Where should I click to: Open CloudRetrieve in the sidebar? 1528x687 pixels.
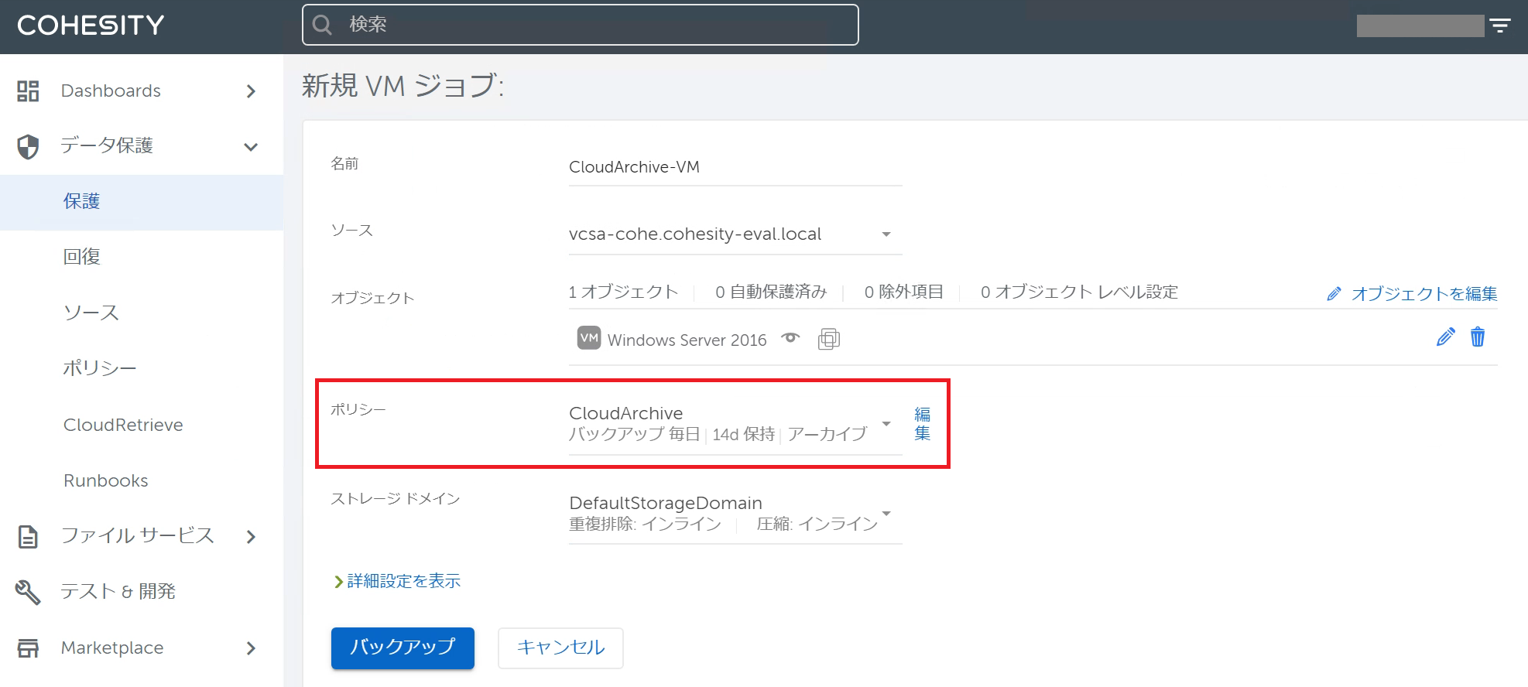123,425
